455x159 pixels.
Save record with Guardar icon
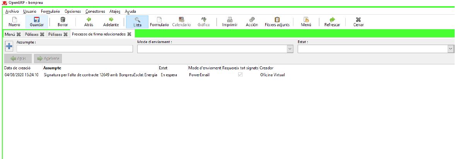coord(37,22)
